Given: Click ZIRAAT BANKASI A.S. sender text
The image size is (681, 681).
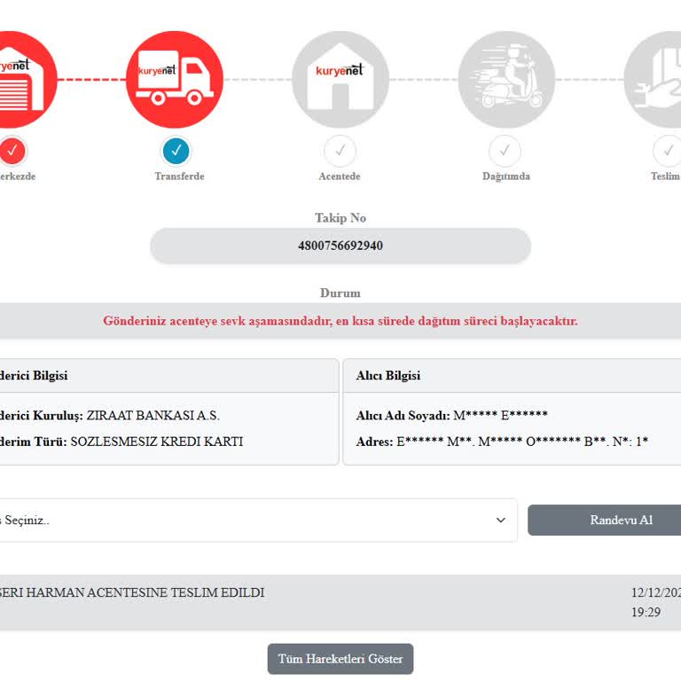Looking at the screenshot, I should click(153, 416).
